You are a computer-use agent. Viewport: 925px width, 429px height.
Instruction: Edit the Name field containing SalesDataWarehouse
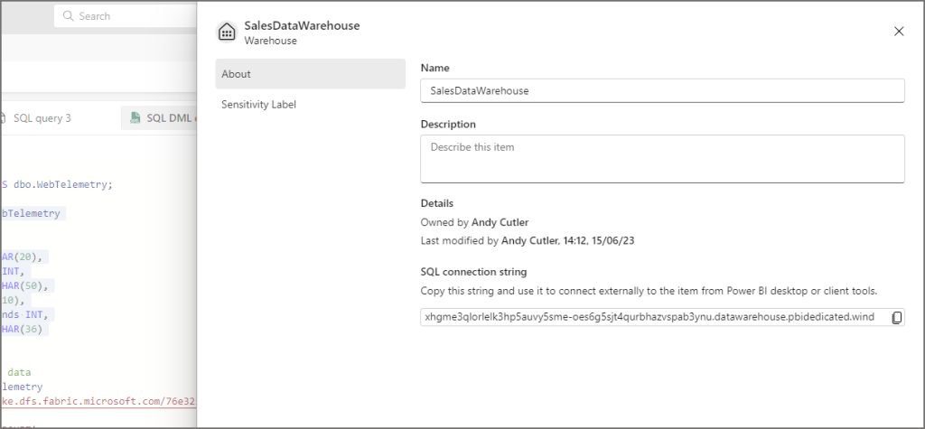click(x=662, y=91)
